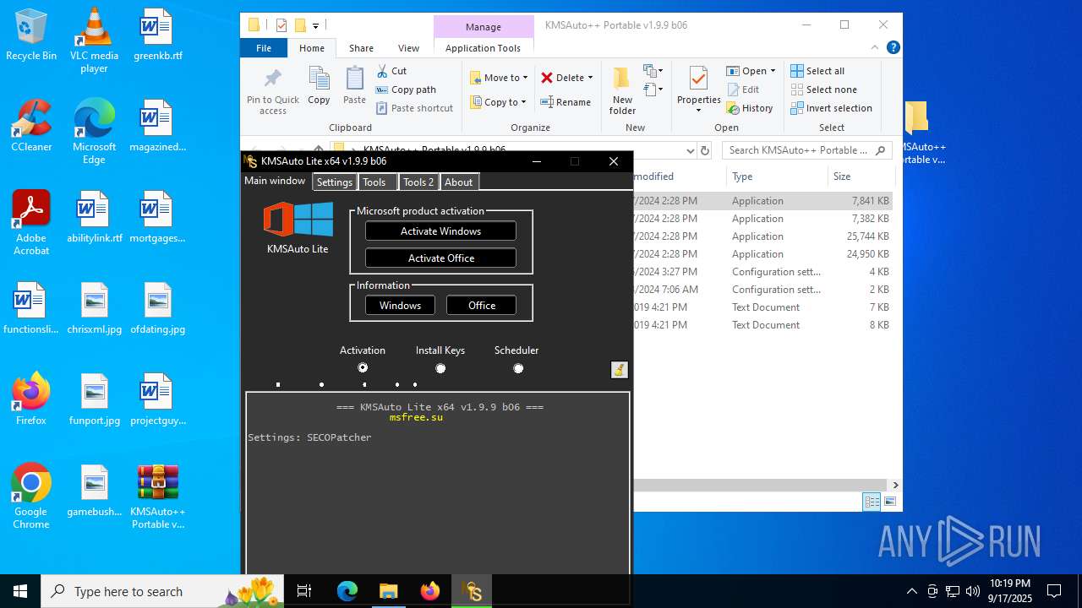Click Copy path in the ribbon
Viewport: 1082px width, 608px height.
coord(406,90)
